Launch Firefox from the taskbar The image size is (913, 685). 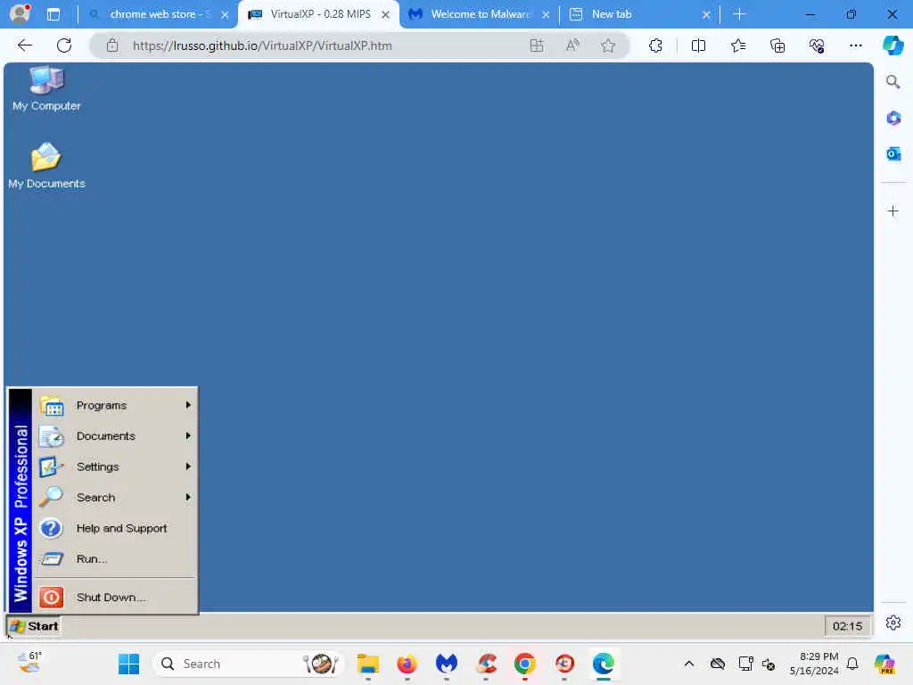407,664
